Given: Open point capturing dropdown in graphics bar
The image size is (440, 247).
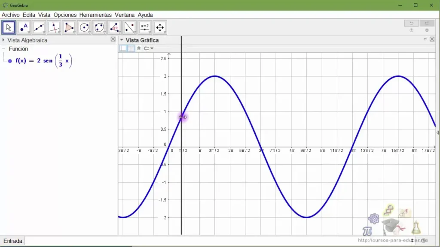Looking at the screenshot, I should (x=149, y=48).
